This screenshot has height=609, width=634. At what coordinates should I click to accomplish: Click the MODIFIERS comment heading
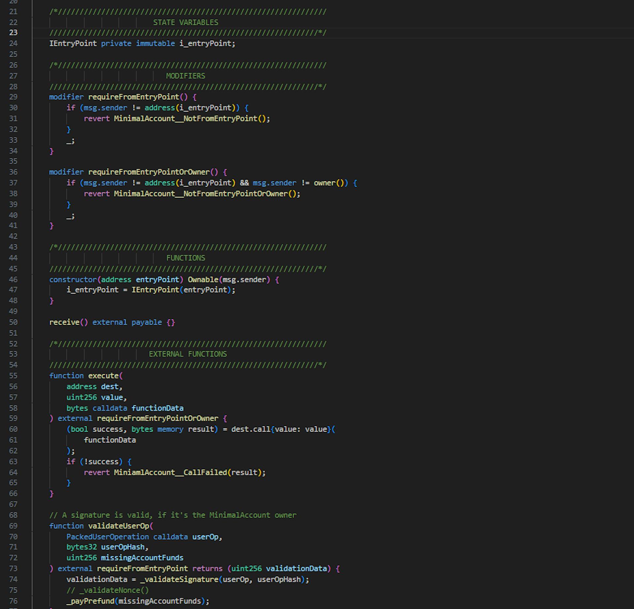185,76
